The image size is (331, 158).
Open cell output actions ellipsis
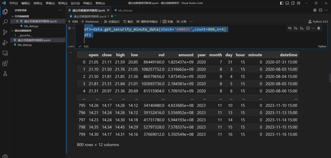tap(70, 53)
